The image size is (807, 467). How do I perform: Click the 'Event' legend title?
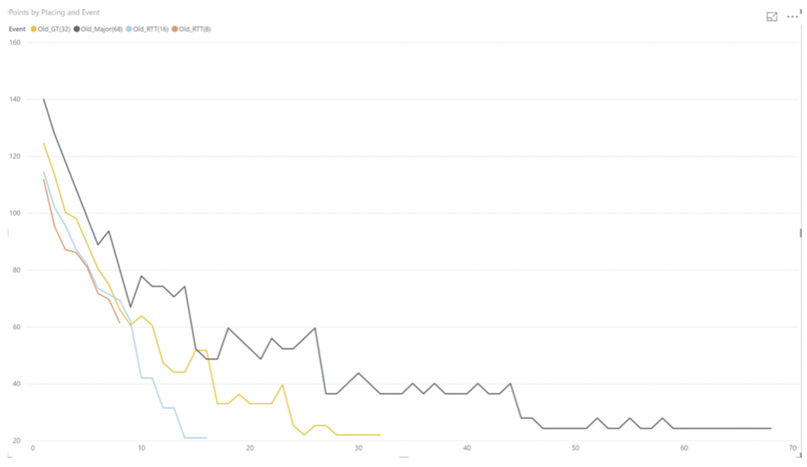coord(17,29)
